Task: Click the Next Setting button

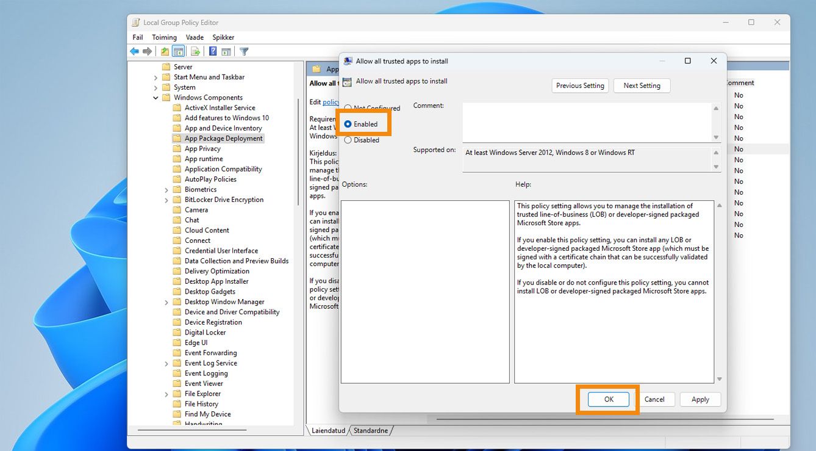Action: tap(642, 86)
